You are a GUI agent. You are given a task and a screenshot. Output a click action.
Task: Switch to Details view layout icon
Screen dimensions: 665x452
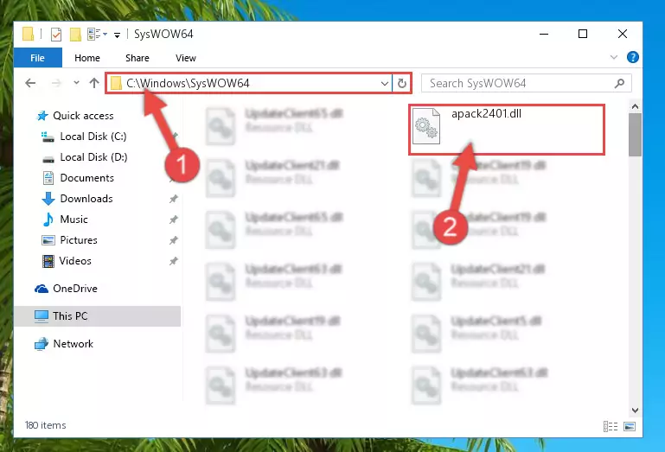611,426
